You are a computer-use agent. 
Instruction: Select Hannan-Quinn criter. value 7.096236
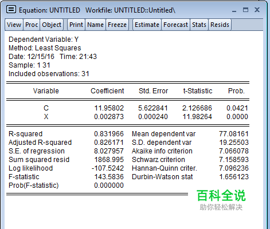pyautogui.click(x=234, y=168)
